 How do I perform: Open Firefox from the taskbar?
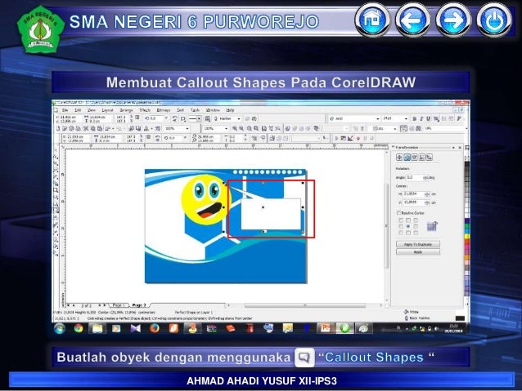point(155,328)
